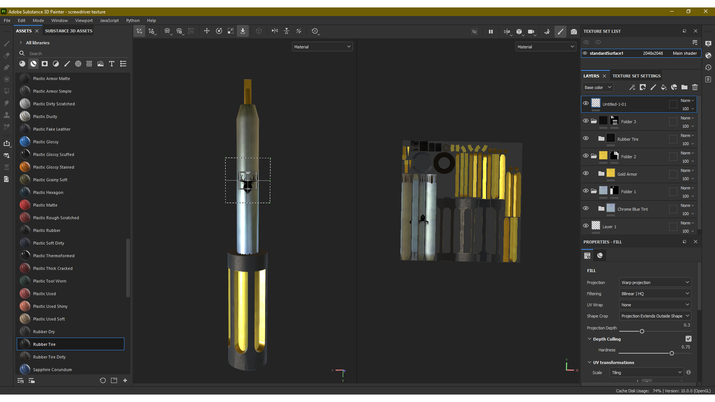
Task: Add a fill layer with bucket icon
Action: [664, 87]
